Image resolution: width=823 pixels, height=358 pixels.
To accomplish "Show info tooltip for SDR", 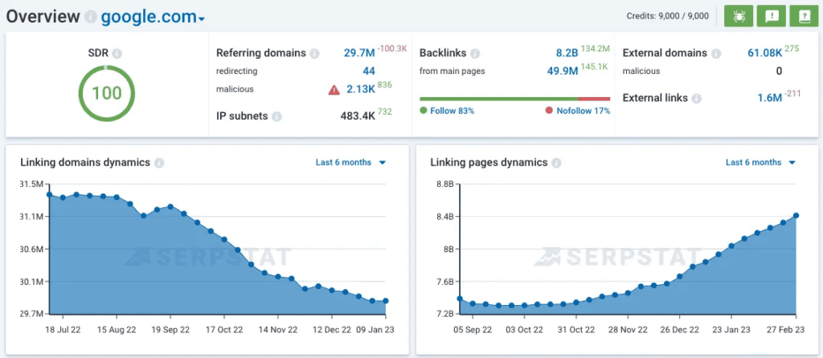I will (x=117, y=54).
